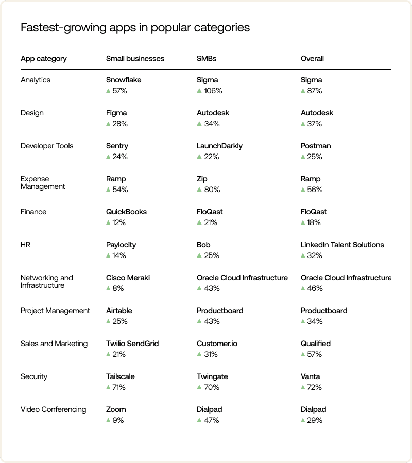This screenshot has height=463, width=412.
Task: Click the green triangle next to 106%
Action: pyautogui.click(x=199, y=91)
